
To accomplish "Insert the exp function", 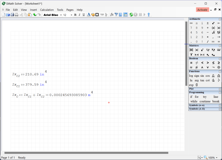I will (191, 85).
